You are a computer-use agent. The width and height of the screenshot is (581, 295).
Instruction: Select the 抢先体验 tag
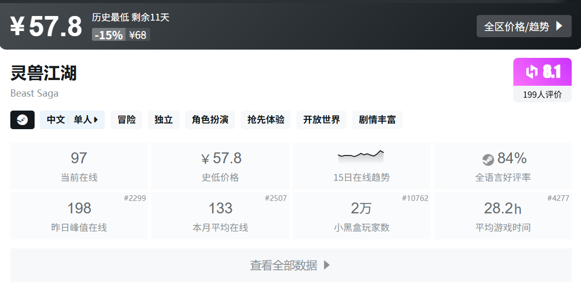pos(265,120)
